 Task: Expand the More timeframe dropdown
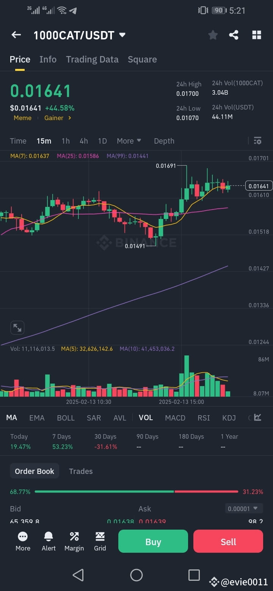pyautogui.click(x=129, y=141)
